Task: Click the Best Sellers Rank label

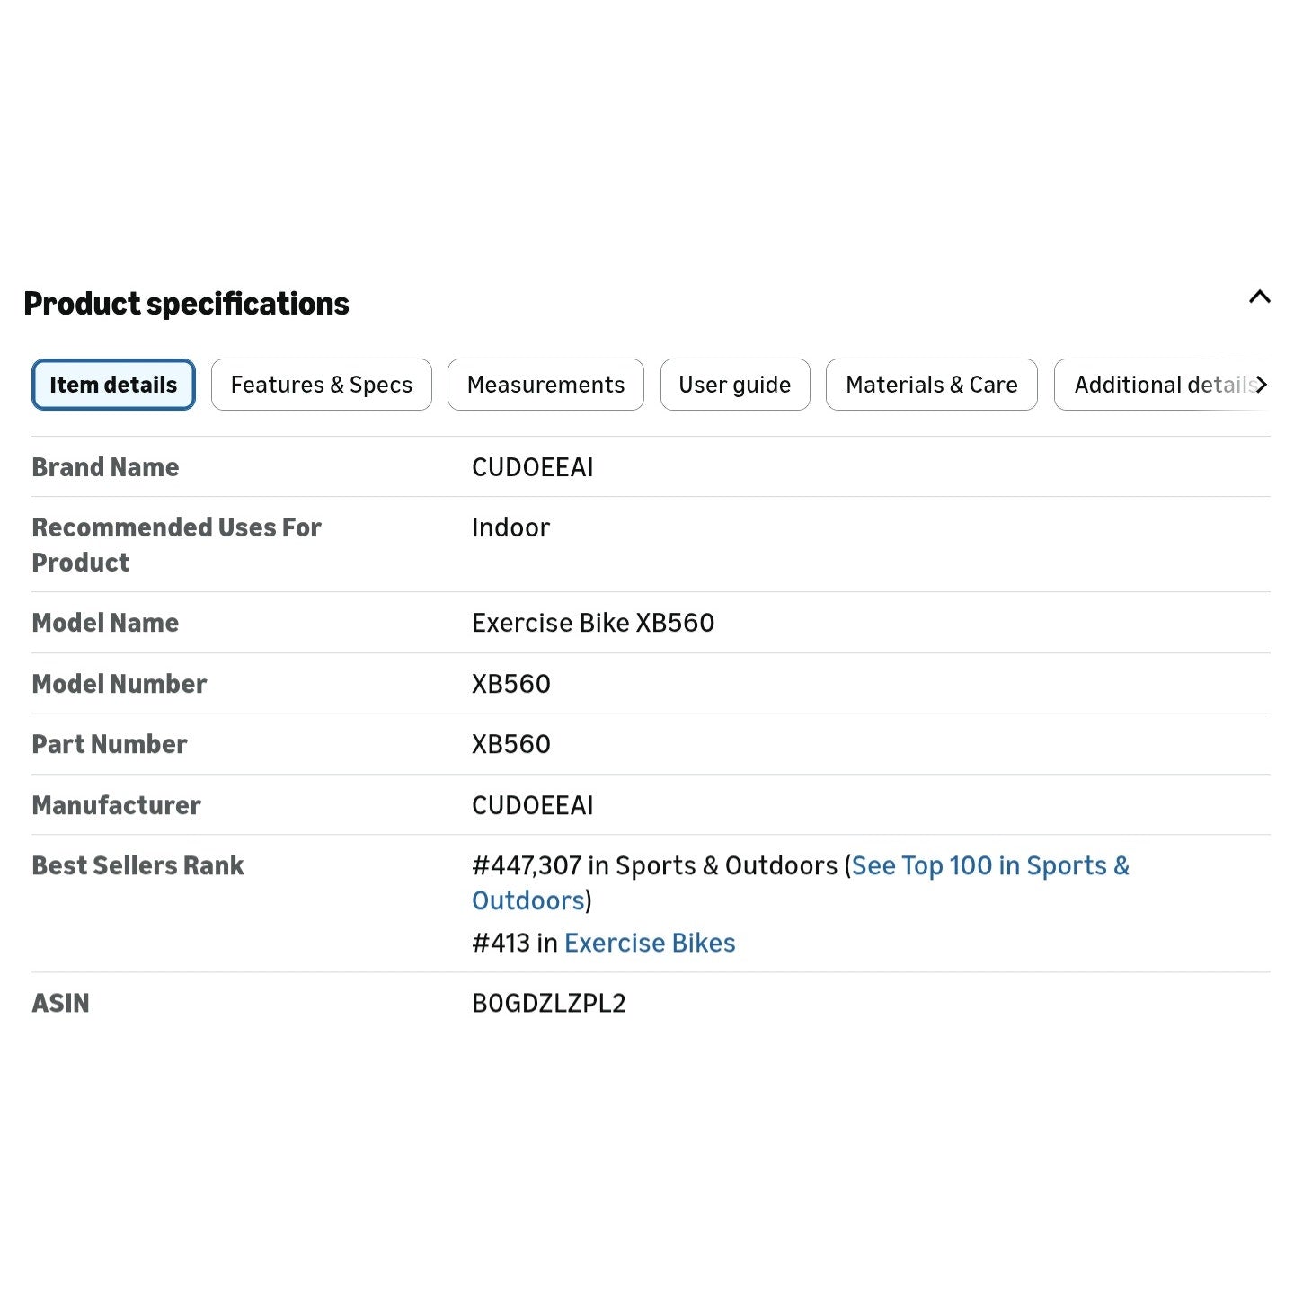Action: click(138, 865)
